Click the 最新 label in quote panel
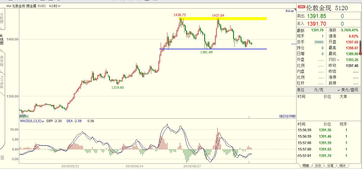The width and height of the screenshot is (362, 169). coord(301,31)
